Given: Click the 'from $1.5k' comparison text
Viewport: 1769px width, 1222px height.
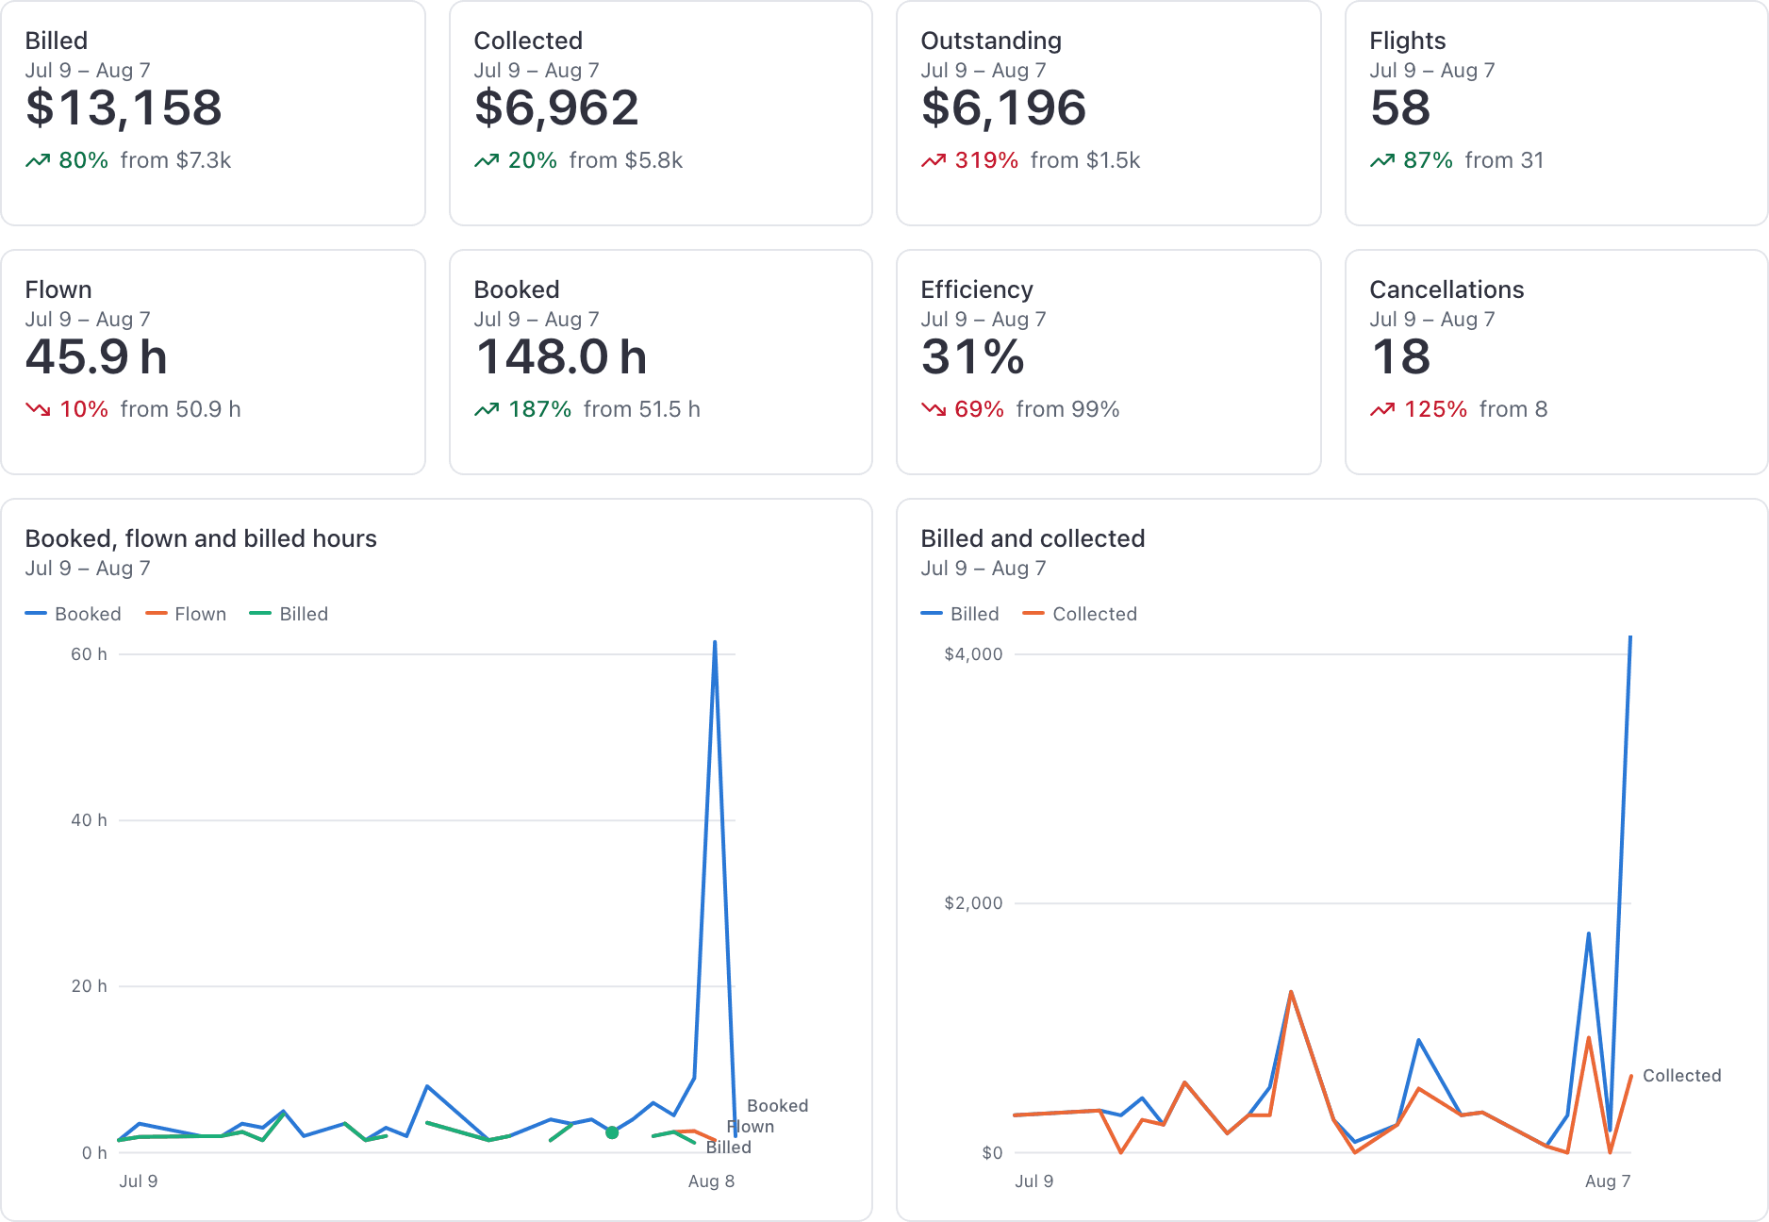Looking at the screenshot, I should (x=1085, y=160).
